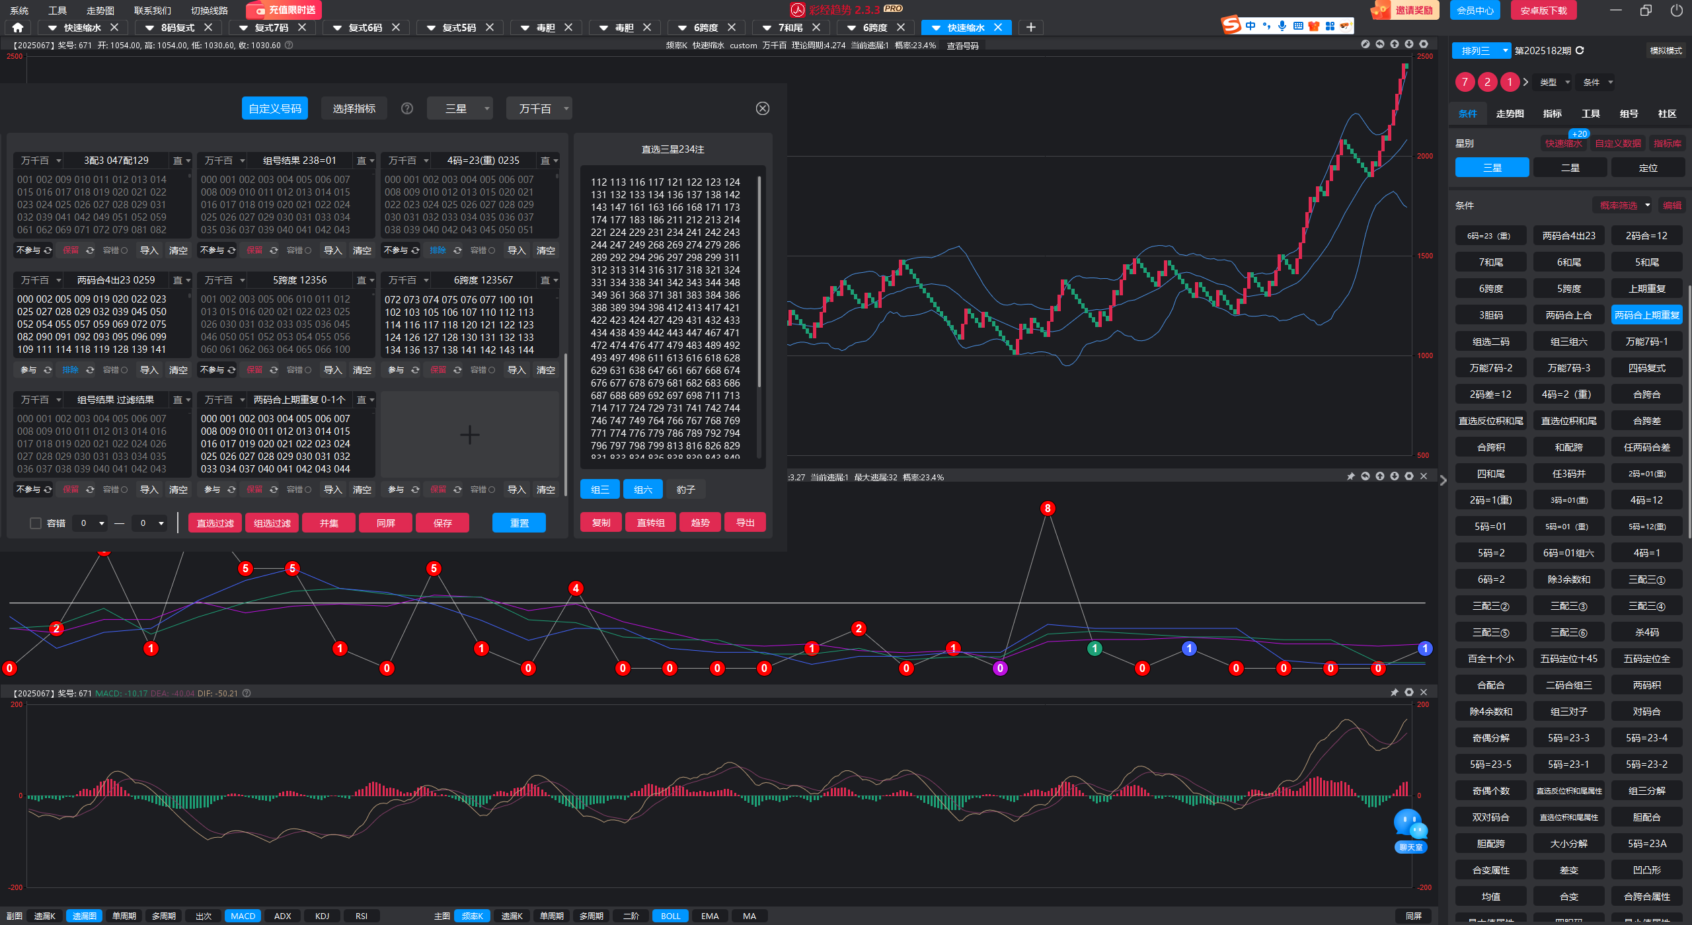This screenshot has height=925, width=1692.
Task: Click the 直选过滤 button
Action: [215, 523]
